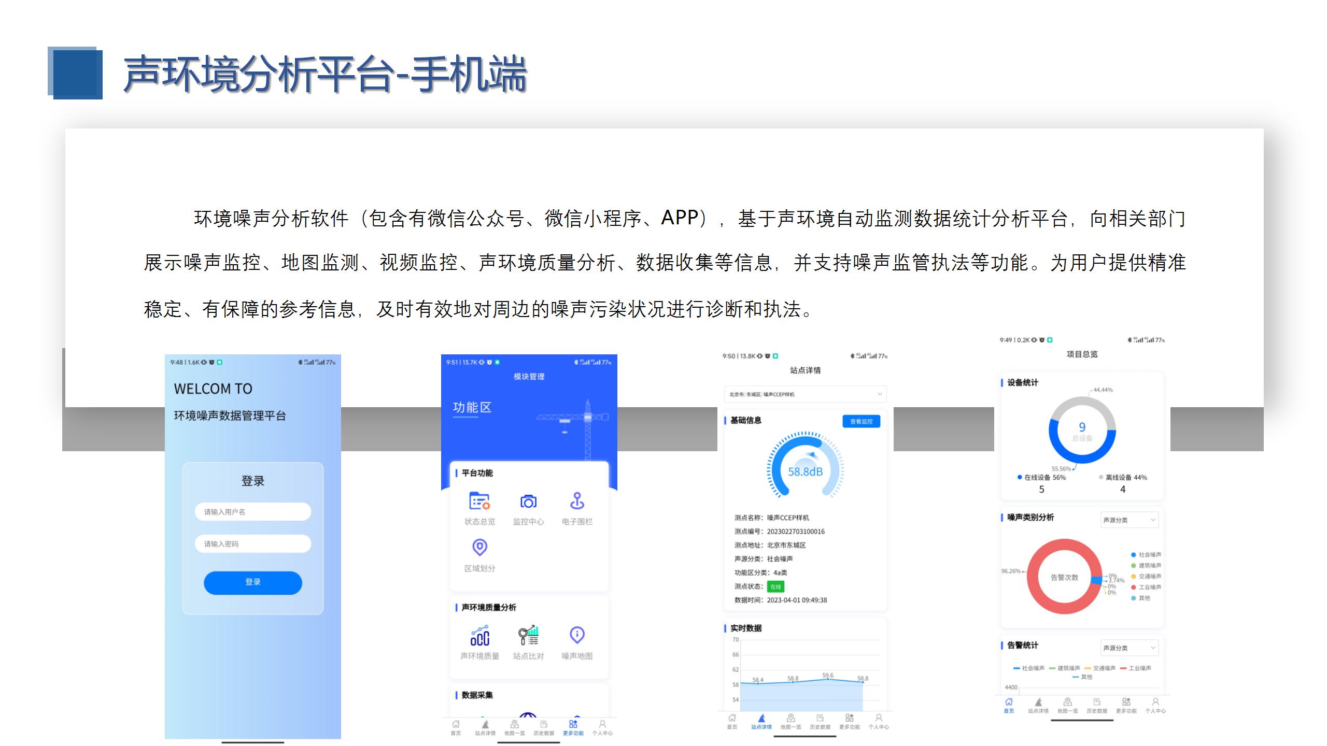Open the 监控中心 camera icon
The width and height of the screenshot is (1327, 746).
[528, 501]
